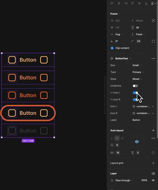Open ButtonText component more options
This screenshot has height=190, width=158.
[x=153, y=59]
